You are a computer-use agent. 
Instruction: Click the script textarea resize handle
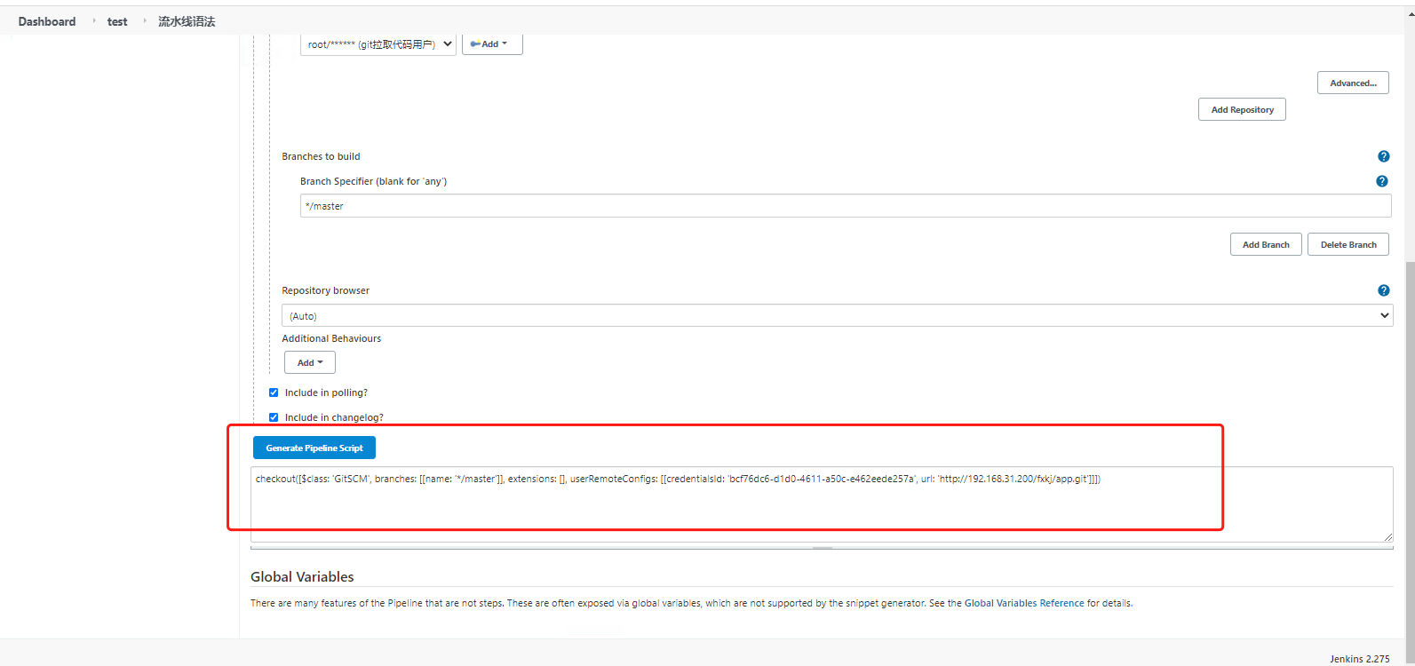[x=1387, y=536]
